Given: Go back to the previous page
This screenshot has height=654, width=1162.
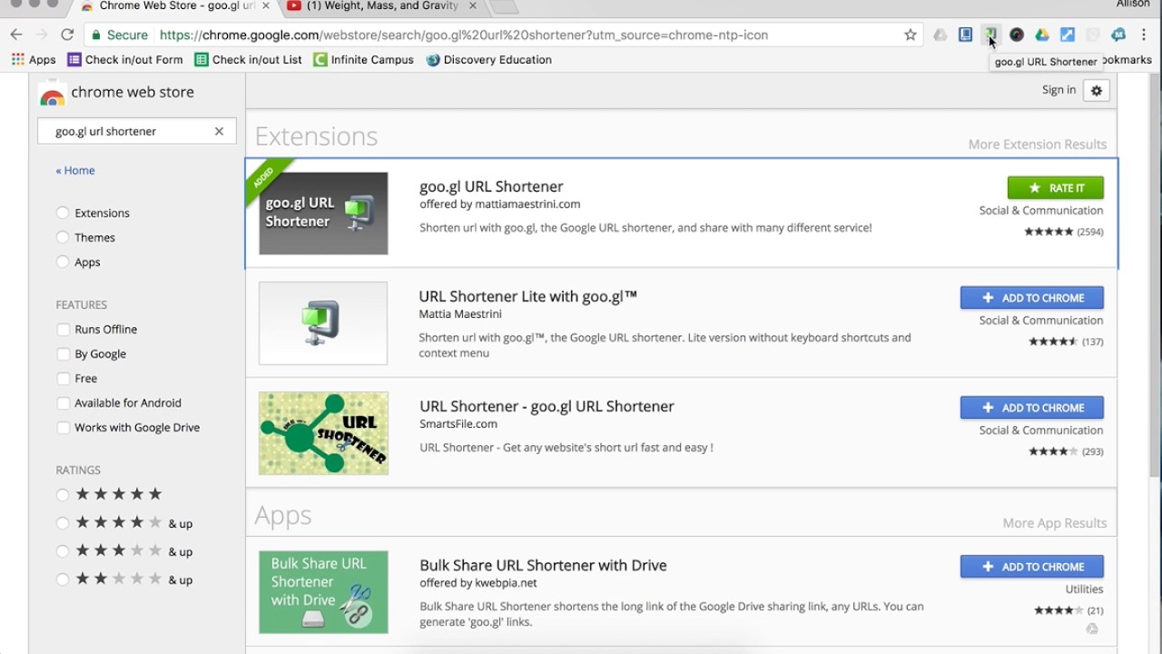Looking at the screenshot, I should click(16, 35).
